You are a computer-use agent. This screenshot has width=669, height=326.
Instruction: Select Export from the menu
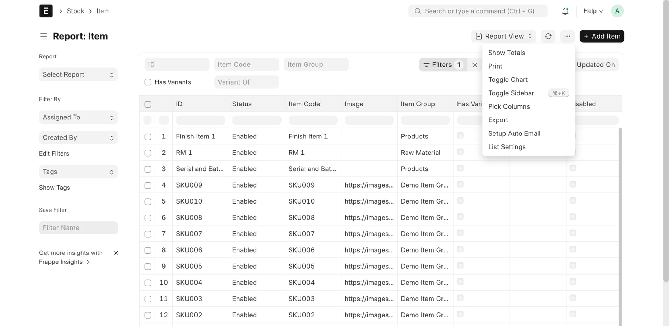tap(498, 120)
